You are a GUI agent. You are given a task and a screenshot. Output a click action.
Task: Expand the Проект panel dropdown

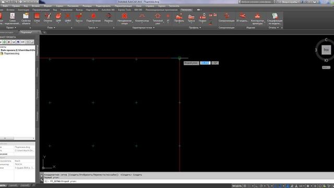click(11, 28)
